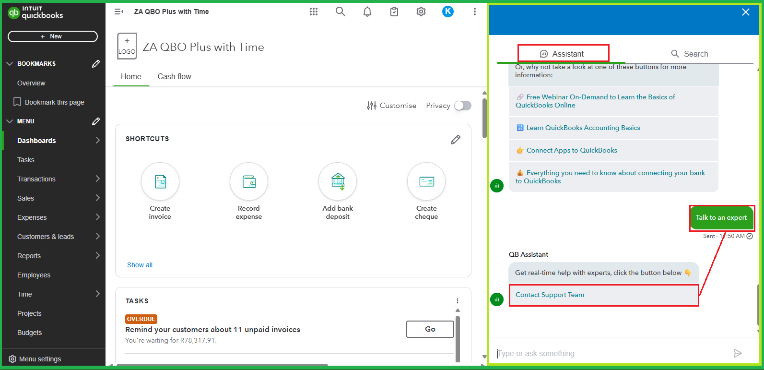
Task: Collapse the BOOKMARKS section
Action: click(x=10, y=64)
